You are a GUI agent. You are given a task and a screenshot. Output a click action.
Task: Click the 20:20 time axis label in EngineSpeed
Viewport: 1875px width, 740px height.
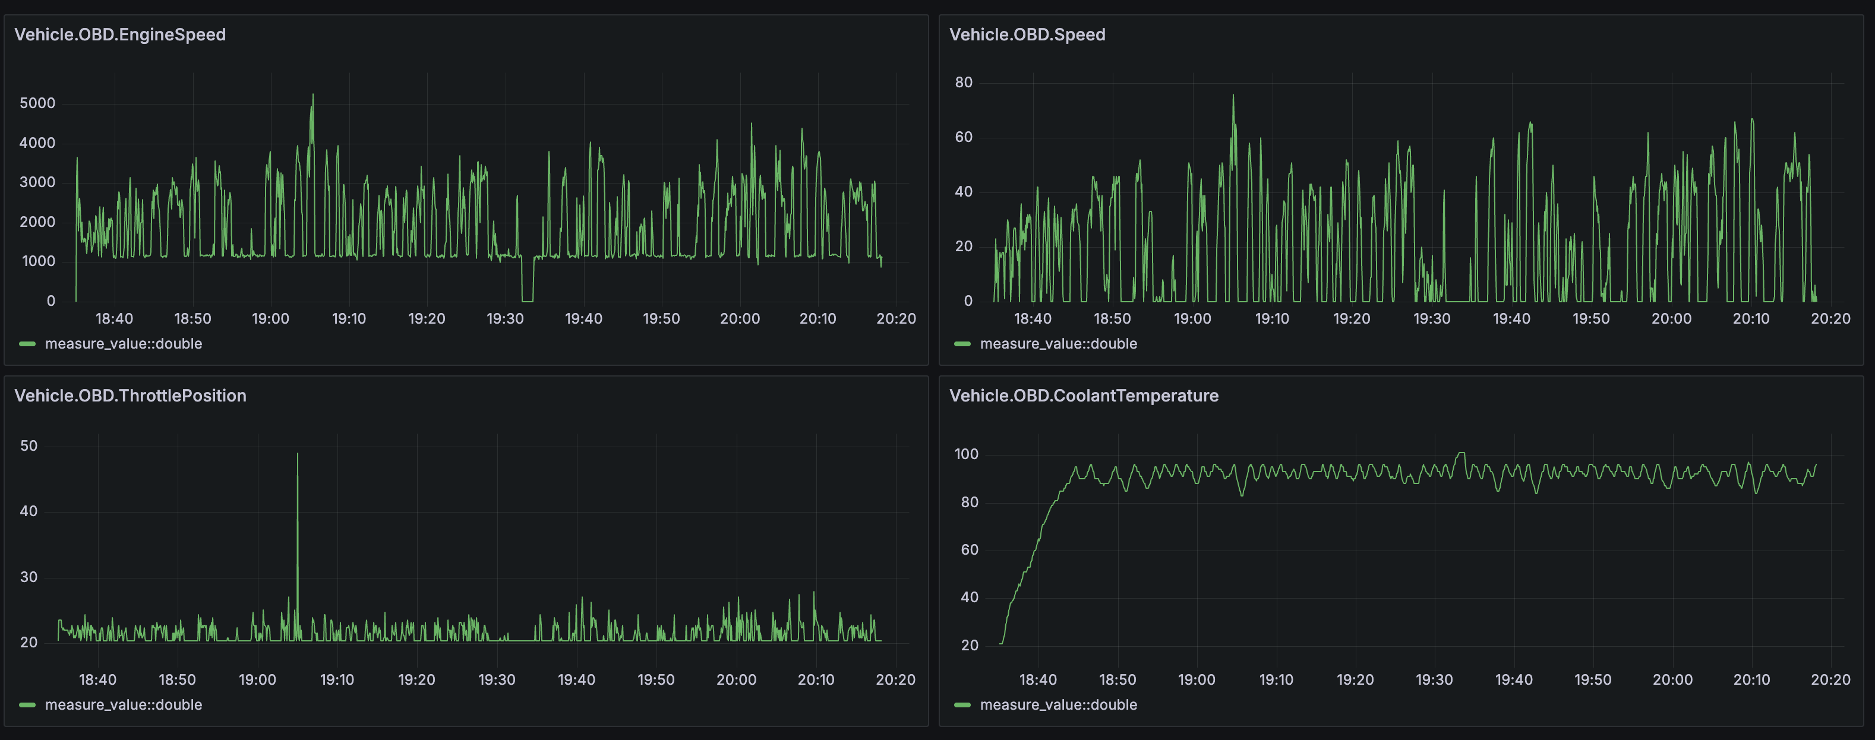(x=897, y=318)
